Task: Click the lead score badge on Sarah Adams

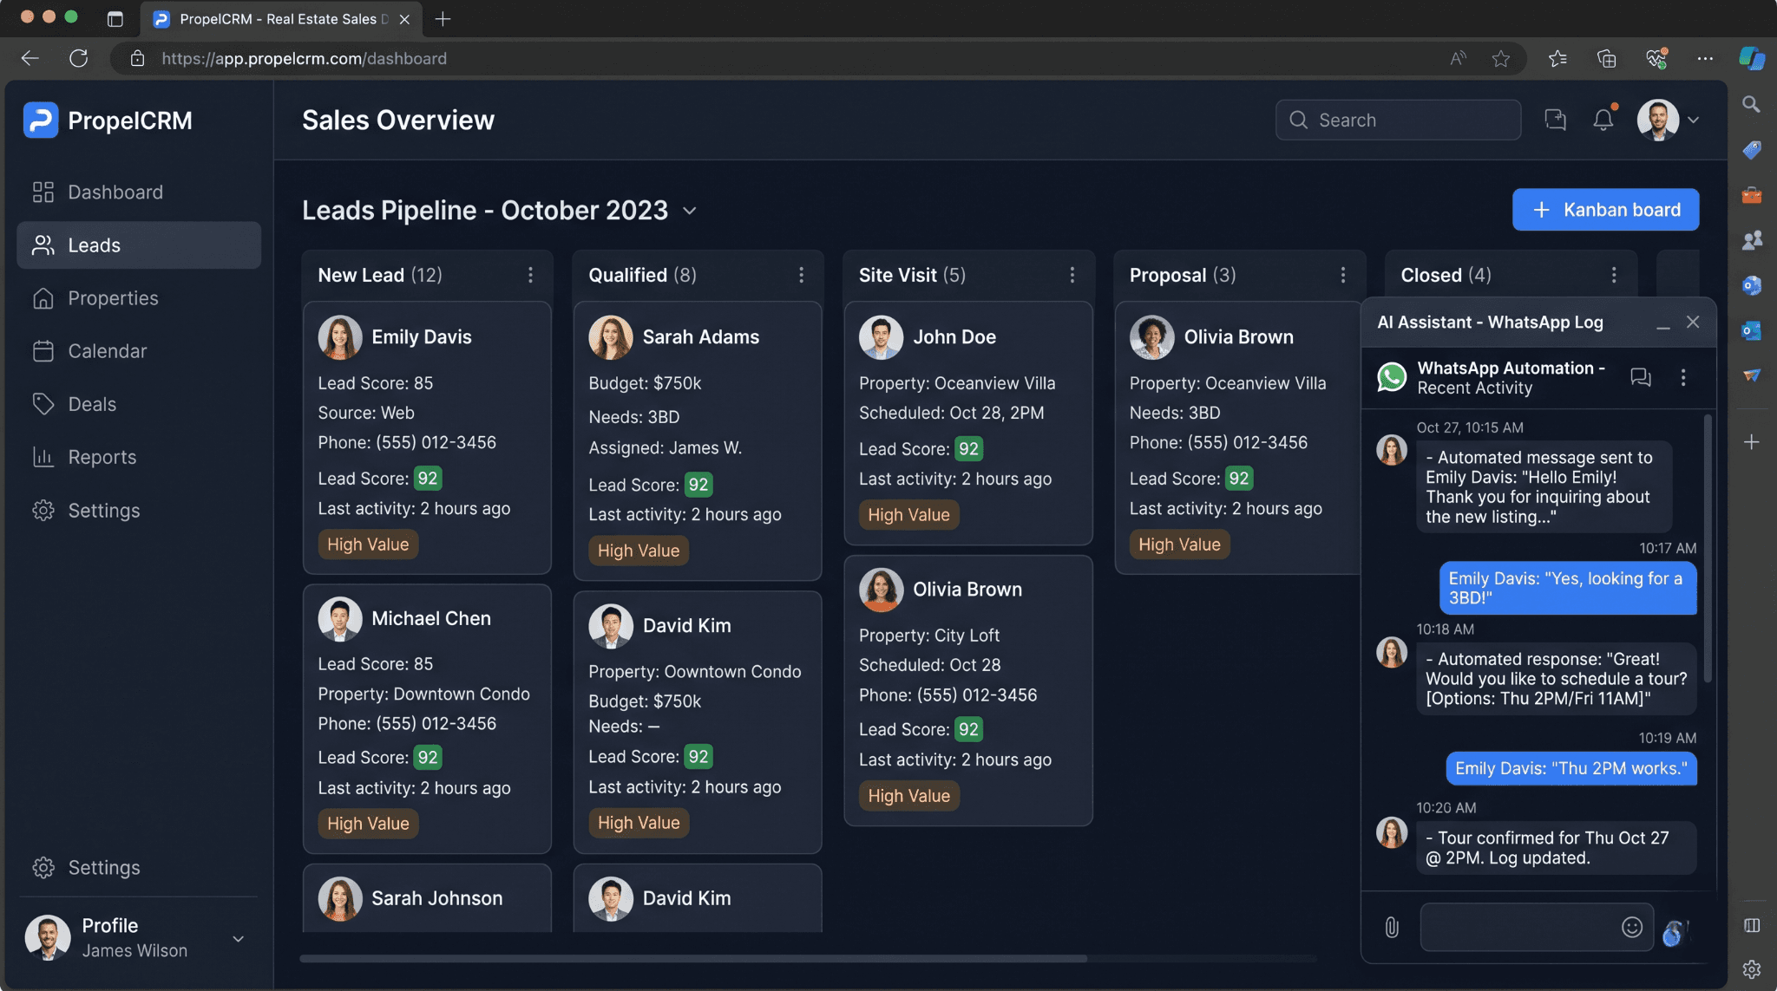Action: pos(698,485)
